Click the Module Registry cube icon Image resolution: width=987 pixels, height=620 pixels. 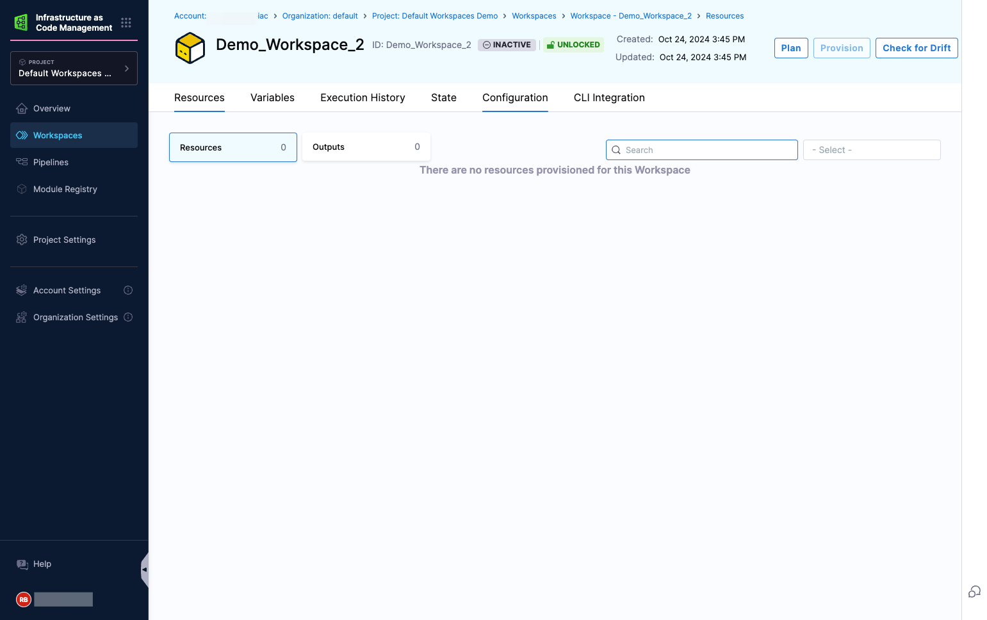coord(22,189)
